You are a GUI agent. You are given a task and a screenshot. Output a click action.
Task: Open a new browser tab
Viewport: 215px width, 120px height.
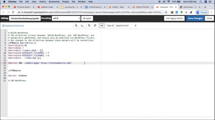[205, 7]
